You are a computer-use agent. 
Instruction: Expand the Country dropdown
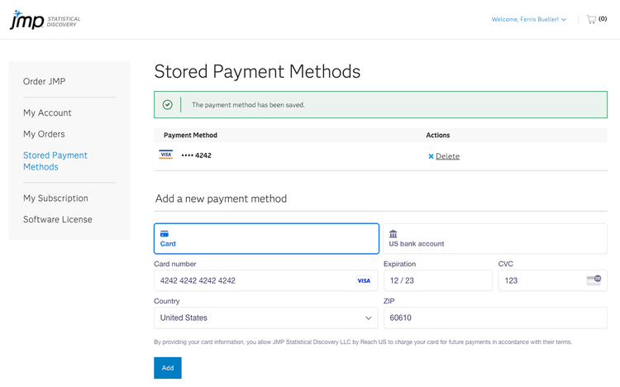coord(265,318)
